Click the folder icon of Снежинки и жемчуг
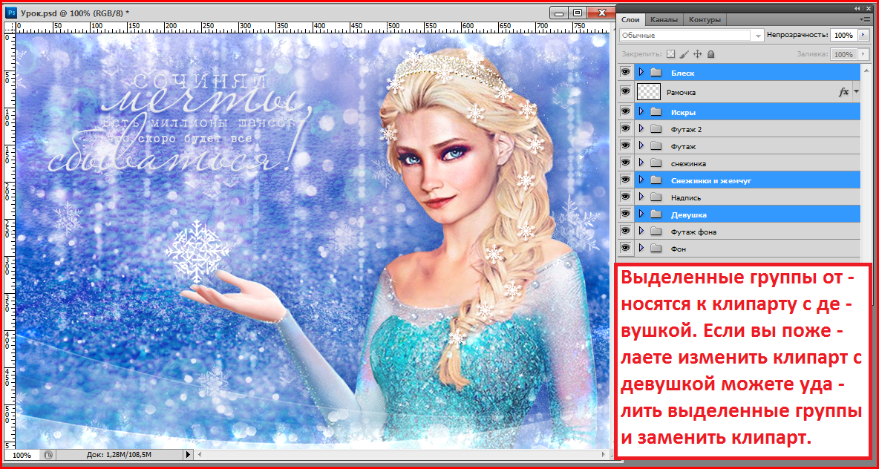The image size is (879, 469). coord(656,180)
